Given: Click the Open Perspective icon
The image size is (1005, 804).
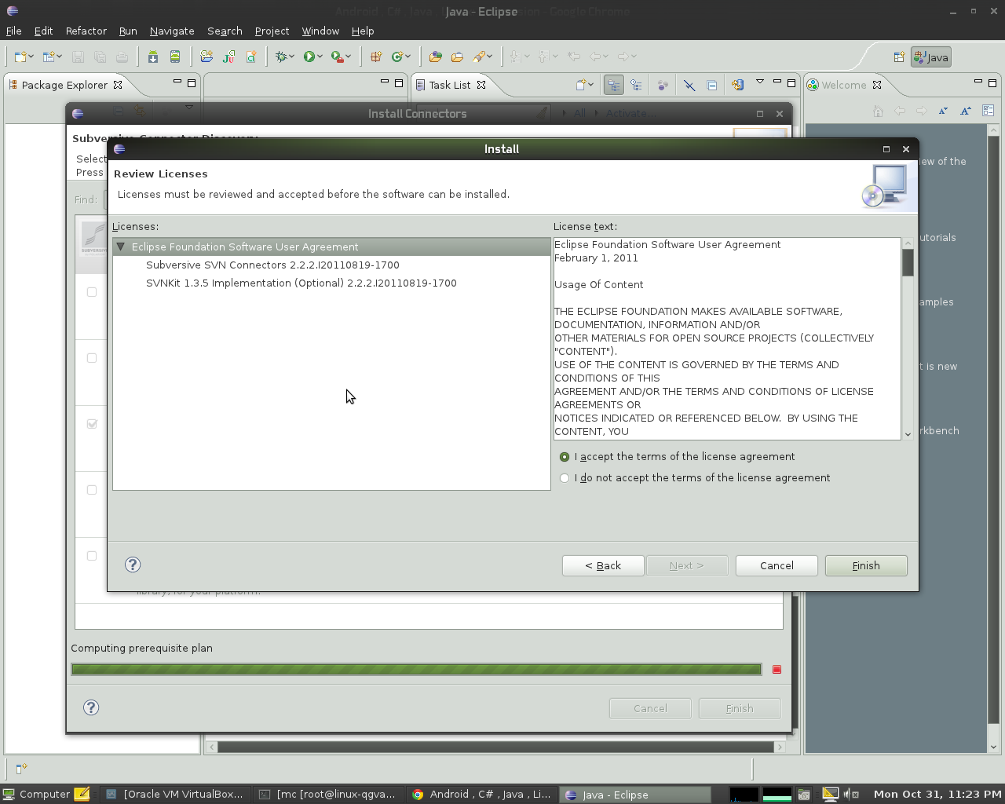Looking at the screenshot, I should coord(899,57).
